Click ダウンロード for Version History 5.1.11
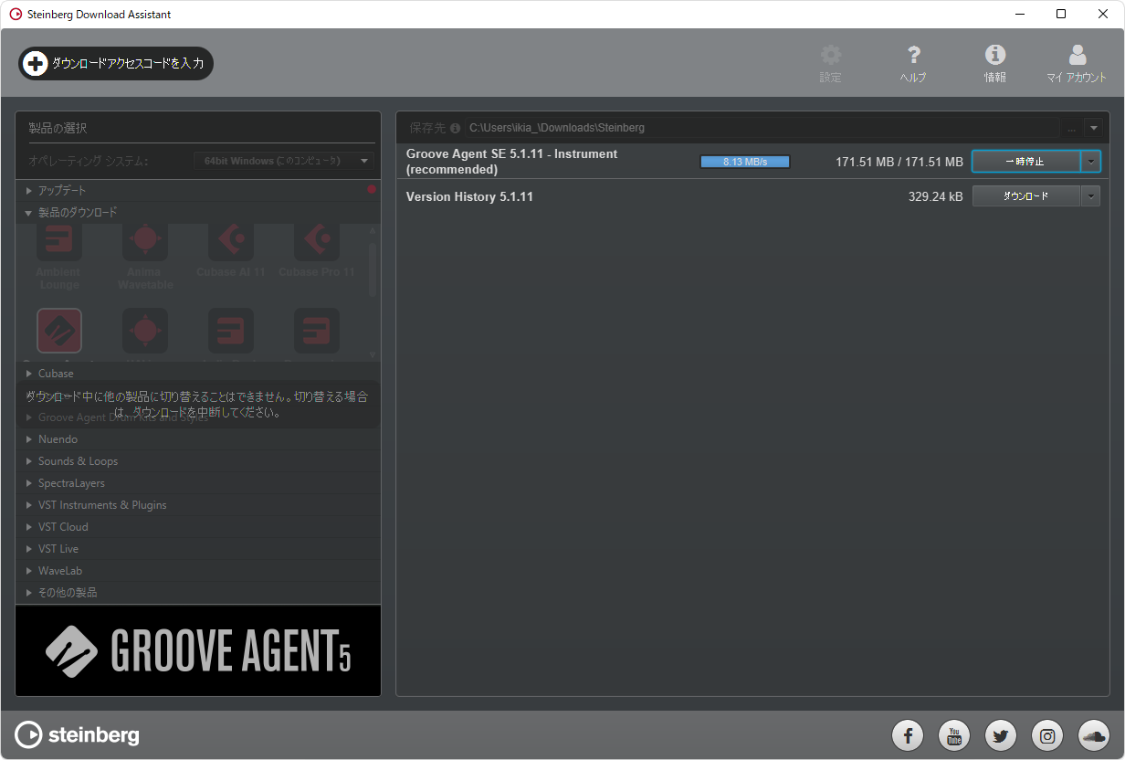This screenshot has width=1125, height=760. tap(1025, 196)
